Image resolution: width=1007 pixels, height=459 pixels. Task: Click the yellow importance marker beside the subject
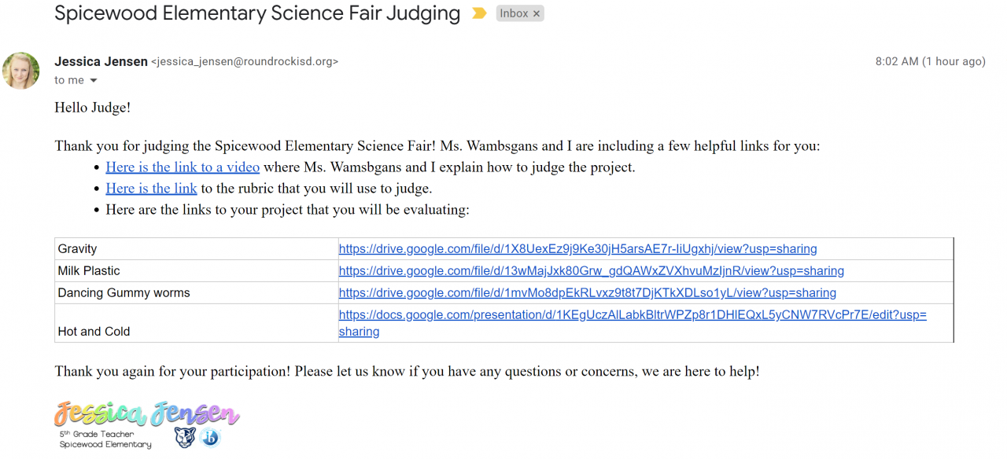(x=479, y=13)
